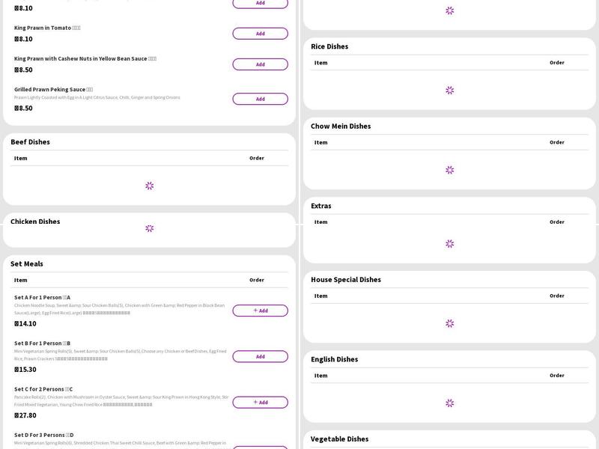Click the Extras section loading spinner

pos(449,243)
